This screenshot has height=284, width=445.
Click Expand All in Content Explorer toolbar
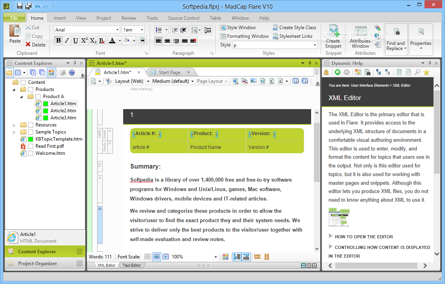click(33, 72)
